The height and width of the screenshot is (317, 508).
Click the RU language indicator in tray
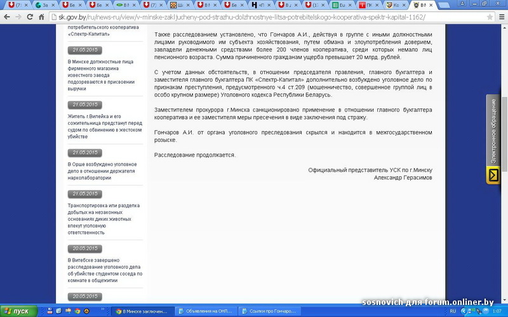coord(453,311)
